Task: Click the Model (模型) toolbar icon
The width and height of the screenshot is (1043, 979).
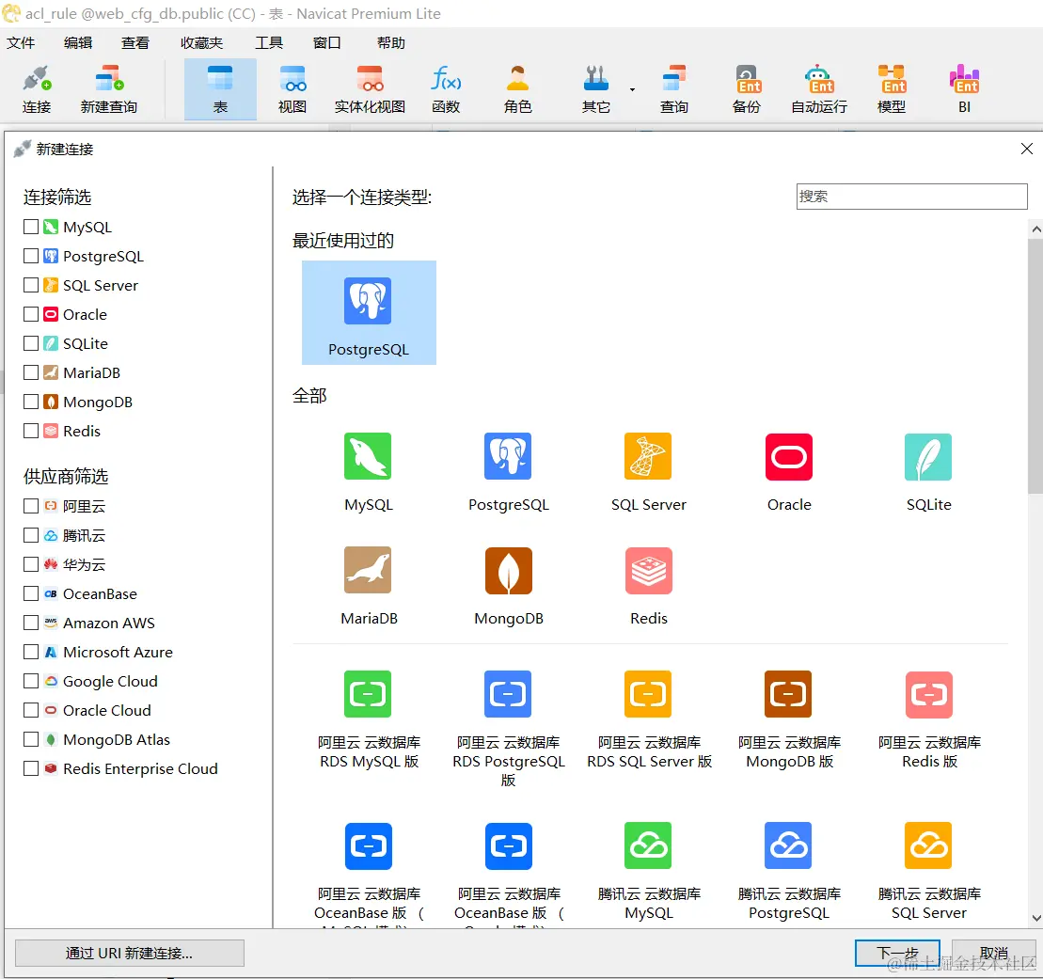Action: pyautogui.click(x=892, y=89)
